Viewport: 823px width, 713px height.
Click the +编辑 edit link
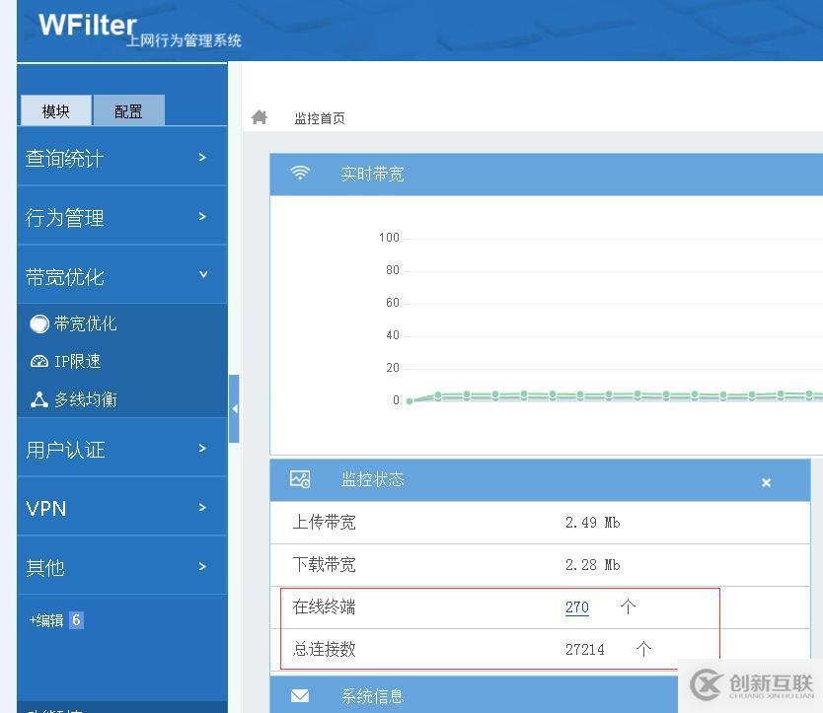[46, 620]
